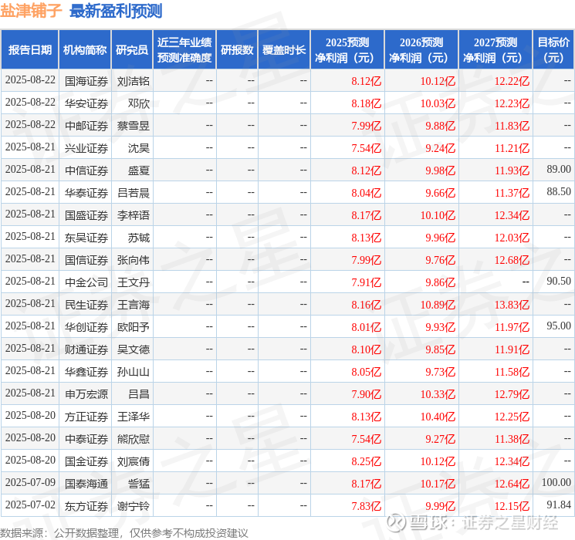Image resolution: width=575 pixels, height=540 pixels.
Task: Click the 数据来源 disclaimer text
Action: point(124,532)
